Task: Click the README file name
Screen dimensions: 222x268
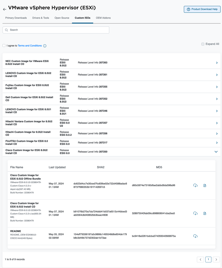Action: 16,231
